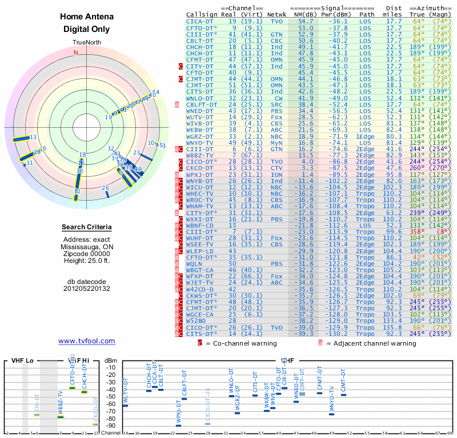Select CICA-DT callsign in the table
This screenshot has width=457, height=438.
pos(199,22)
